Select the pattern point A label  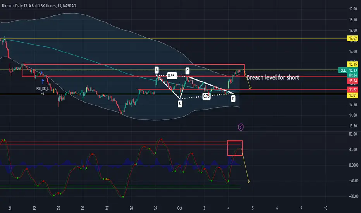pyautogui.click(x=156, y=70)
